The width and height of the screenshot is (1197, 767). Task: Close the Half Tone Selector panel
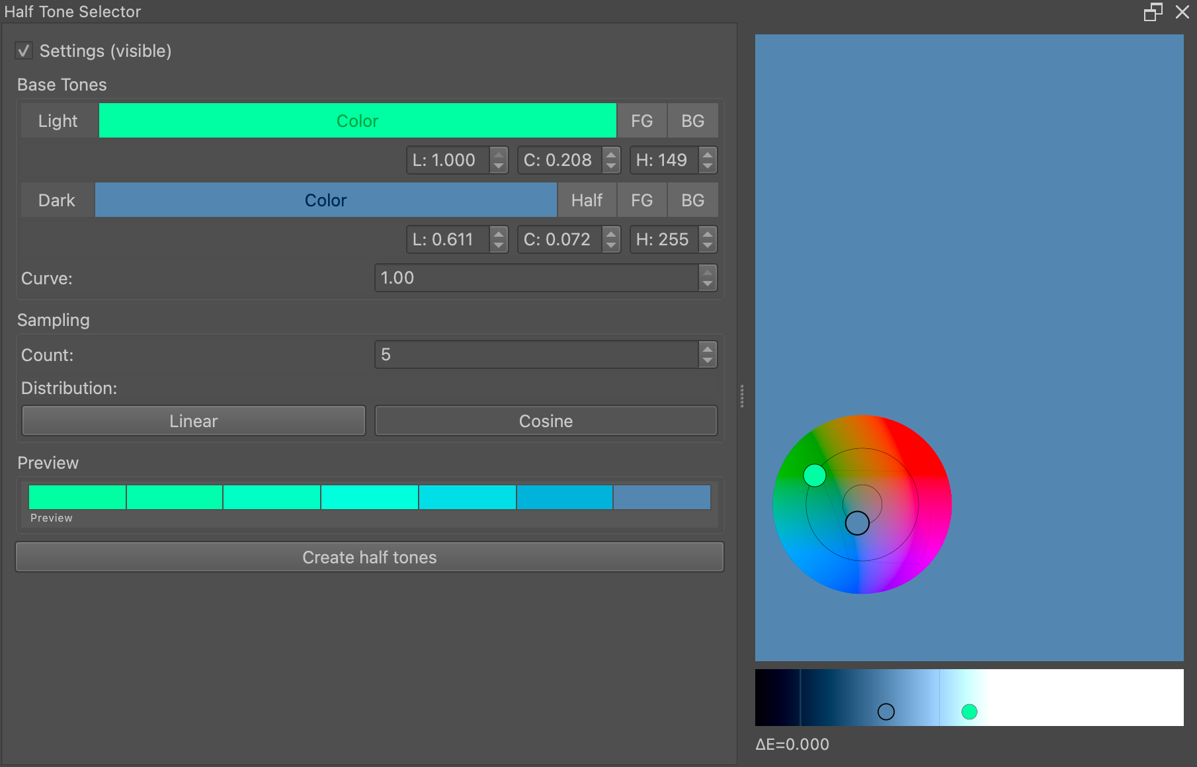[1182, 12]
